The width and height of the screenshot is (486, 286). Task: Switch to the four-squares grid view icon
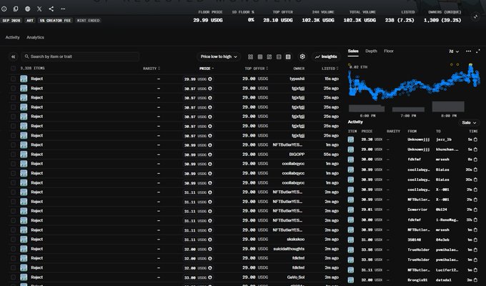click(x=250, y=56)
